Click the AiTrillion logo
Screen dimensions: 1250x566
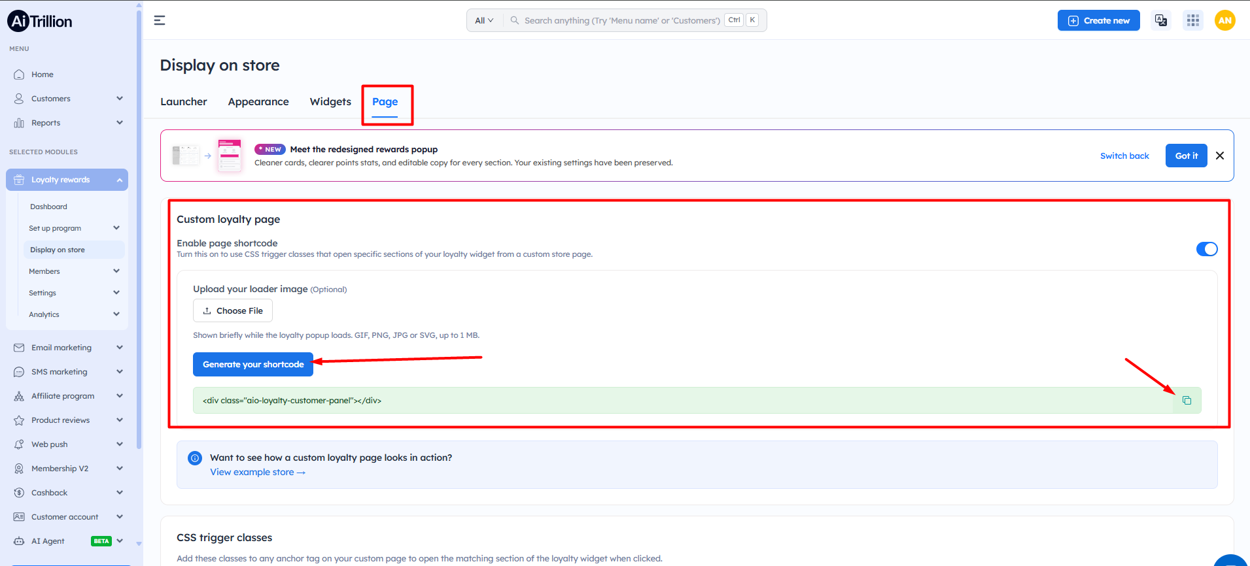(x=40, y=21)
